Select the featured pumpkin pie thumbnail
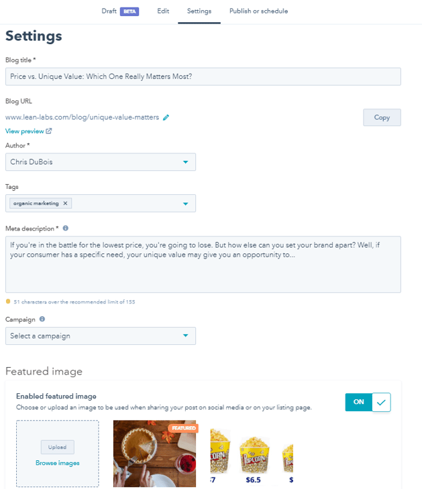The width and height of the screenshot is (422, 489). tap(155, 453)
